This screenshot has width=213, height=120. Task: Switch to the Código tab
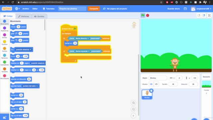[8, 16]
